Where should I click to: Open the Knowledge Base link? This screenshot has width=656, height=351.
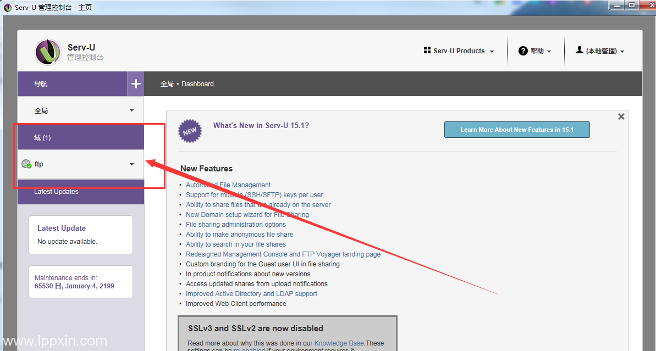(x=339, y=343)
